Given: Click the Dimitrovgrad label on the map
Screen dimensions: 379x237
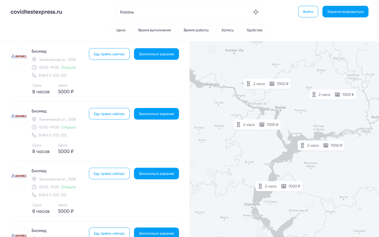Looking at the screenshot, I should tap(298, 210).
